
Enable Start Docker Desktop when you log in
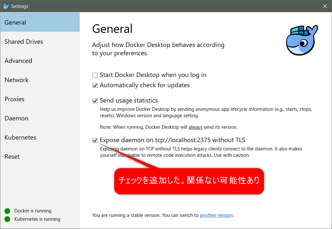point(95,75)
